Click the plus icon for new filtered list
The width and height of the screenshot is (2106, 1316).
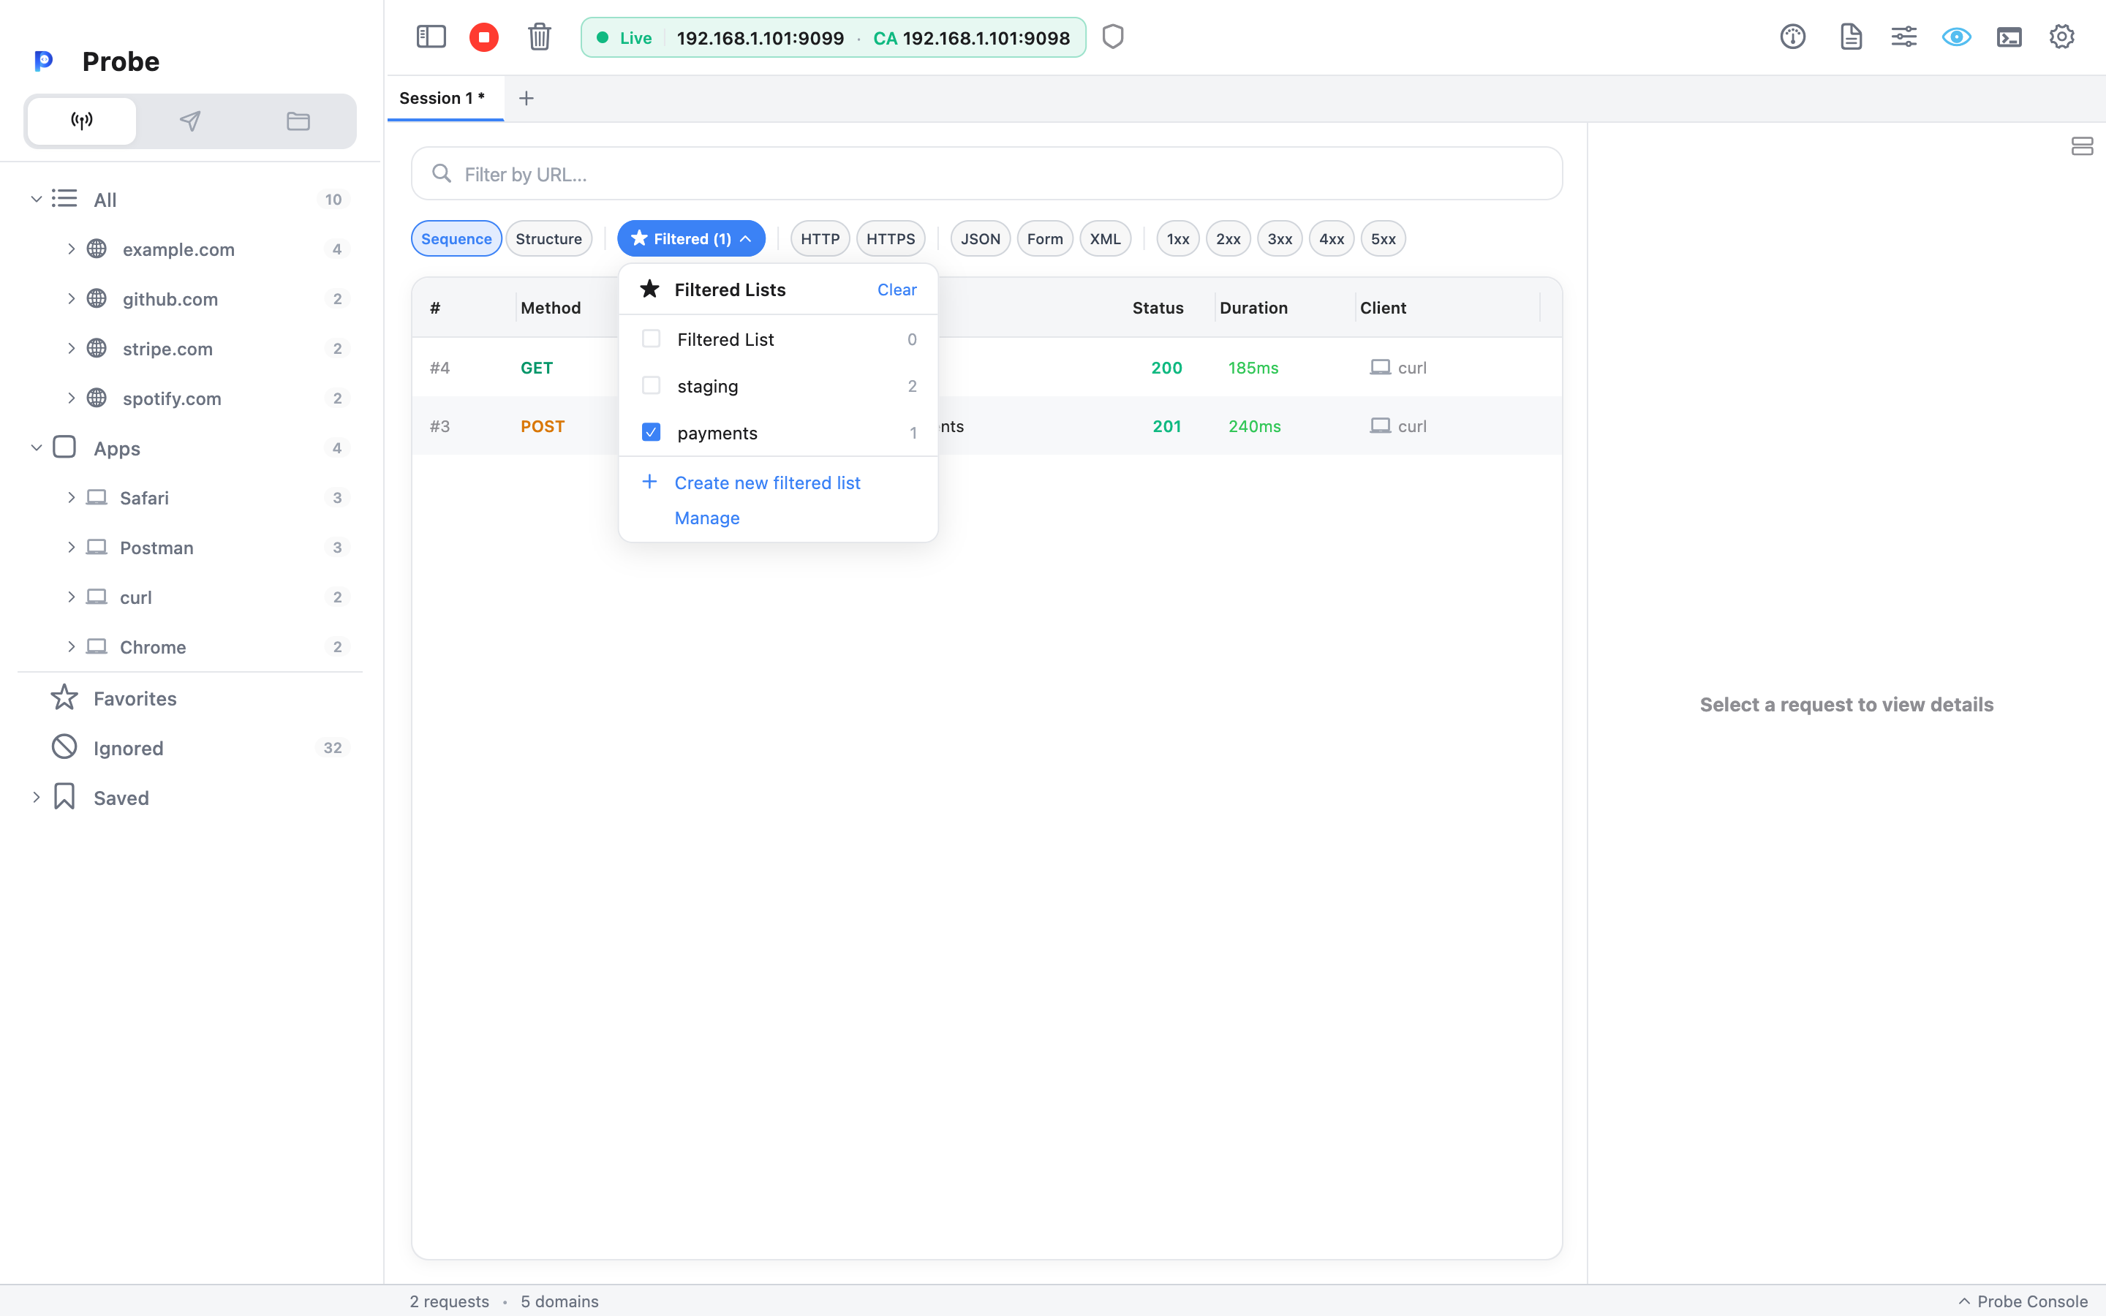click(649, 481)
